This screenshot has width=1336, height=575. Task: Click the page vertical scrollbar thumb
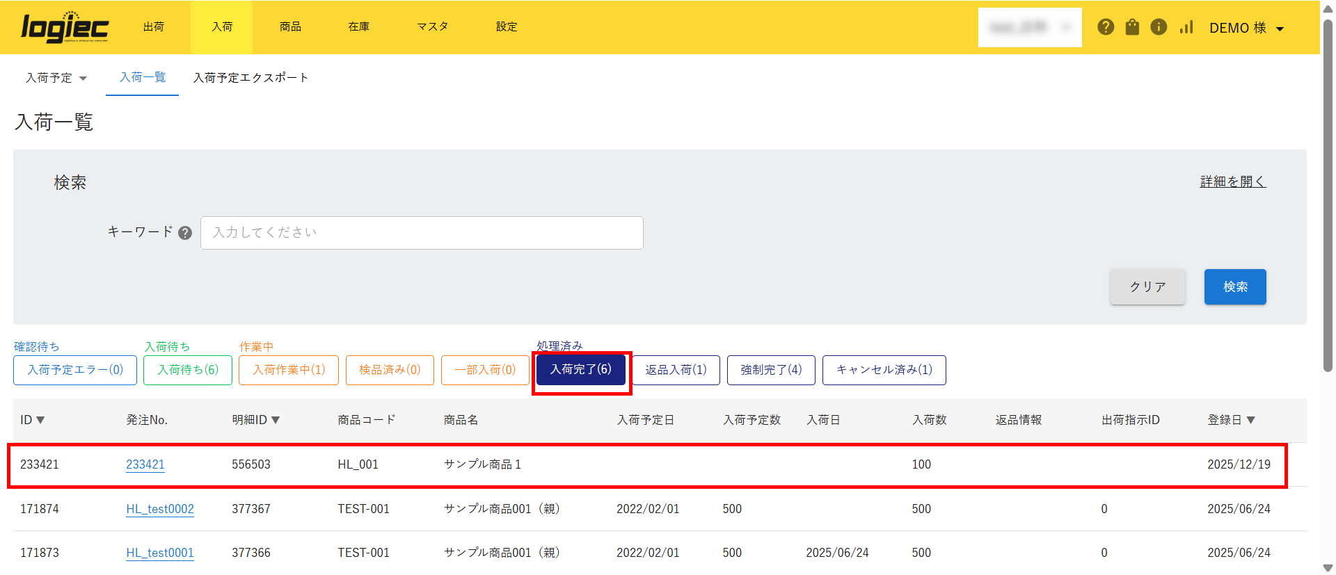click(x=1328, y=196)
